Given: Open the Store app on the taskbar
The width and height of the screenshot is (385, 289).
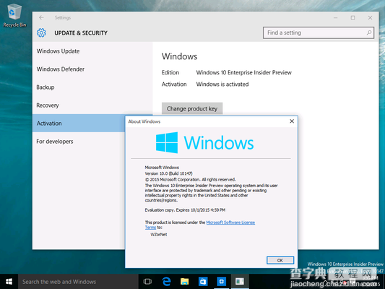Looking at the screenshot, I should pos(203,282).
